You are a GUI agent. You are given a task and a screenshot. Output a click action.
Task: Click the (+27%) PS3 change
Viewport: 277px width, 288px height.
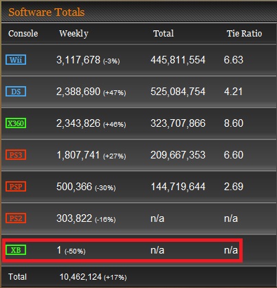click(x=115, y=156)
